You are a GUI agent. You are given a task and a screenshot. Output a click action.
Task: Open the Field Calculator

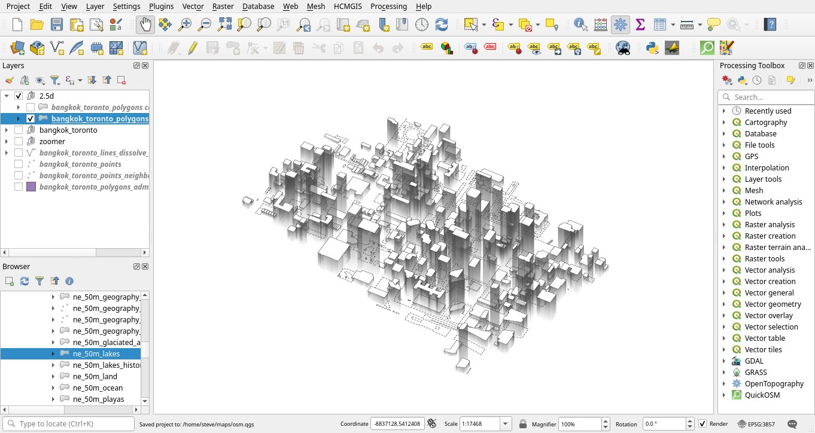600,25
